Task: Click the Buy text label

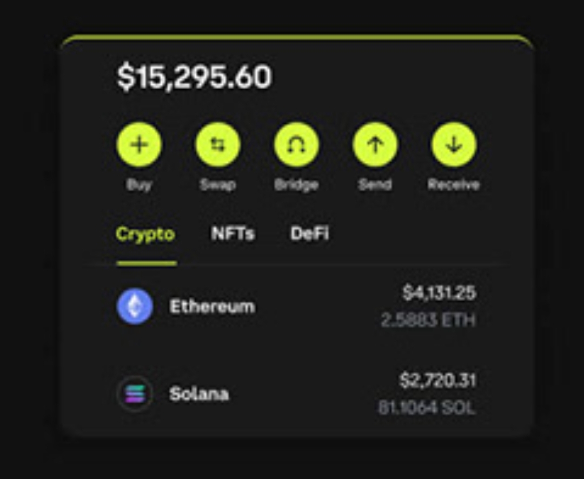Action: coord(139,185)
